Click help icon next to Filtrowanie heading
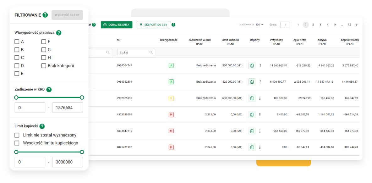The image size is (372, 183). point(45,15)
